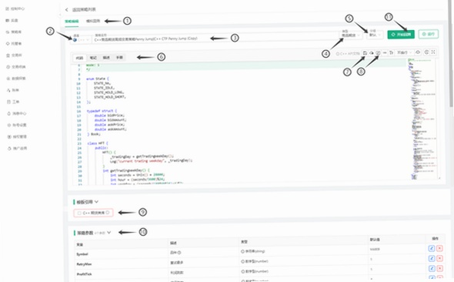Click the blue edit icon in the Symbol row
This screenshot has width=454, height=282.
click(x=432, y=248)
